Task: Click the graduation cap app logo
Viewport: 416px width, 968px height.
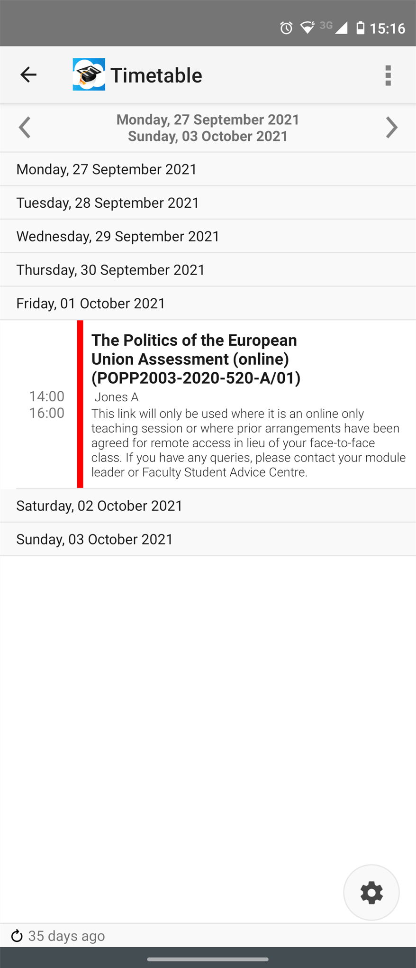Action: click(89, 74)
